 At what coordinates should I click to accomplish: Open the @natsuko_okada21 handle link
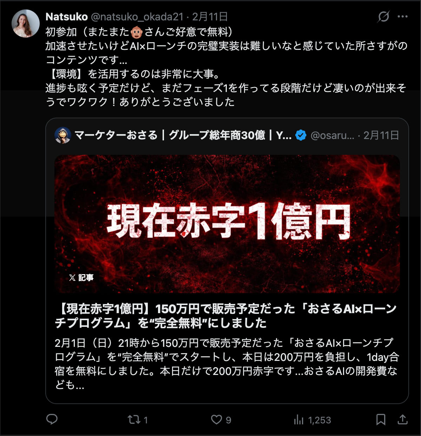point(137,16)
